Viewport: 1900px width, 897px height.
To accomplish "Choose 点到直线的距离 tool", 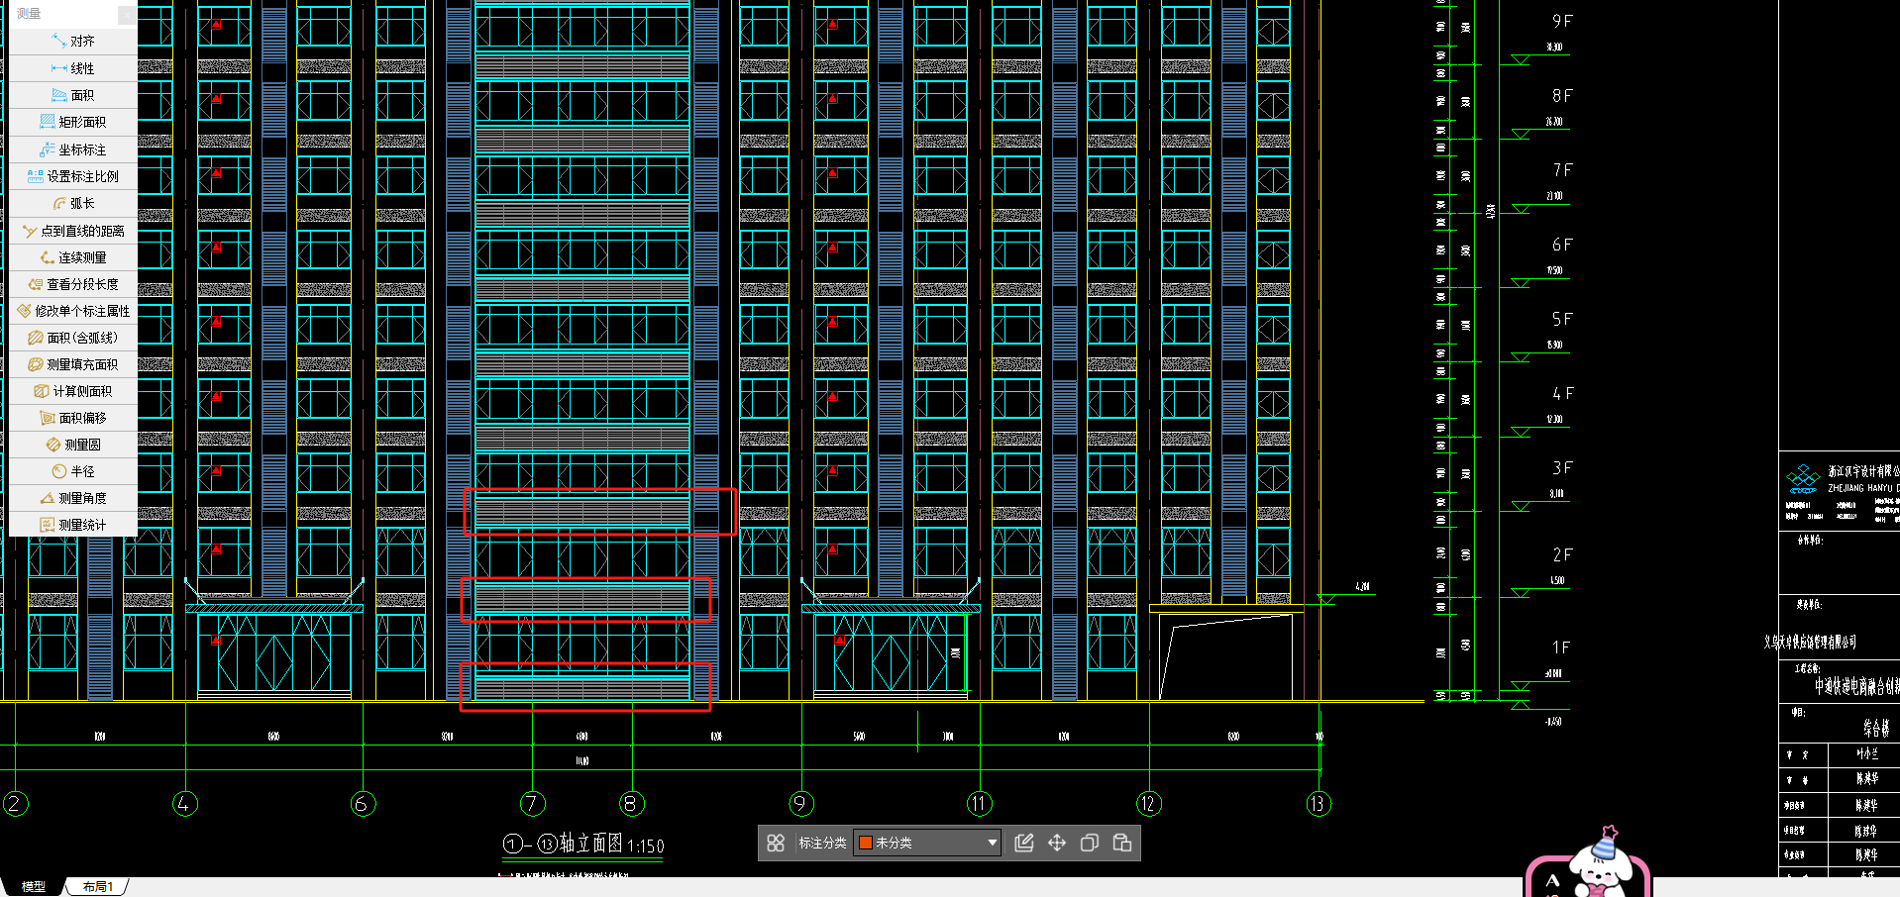I will [x=73, y=231].
